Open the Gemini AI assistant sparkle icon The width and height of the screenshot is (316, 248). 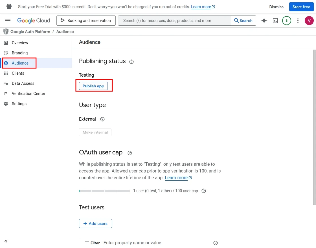264,21
